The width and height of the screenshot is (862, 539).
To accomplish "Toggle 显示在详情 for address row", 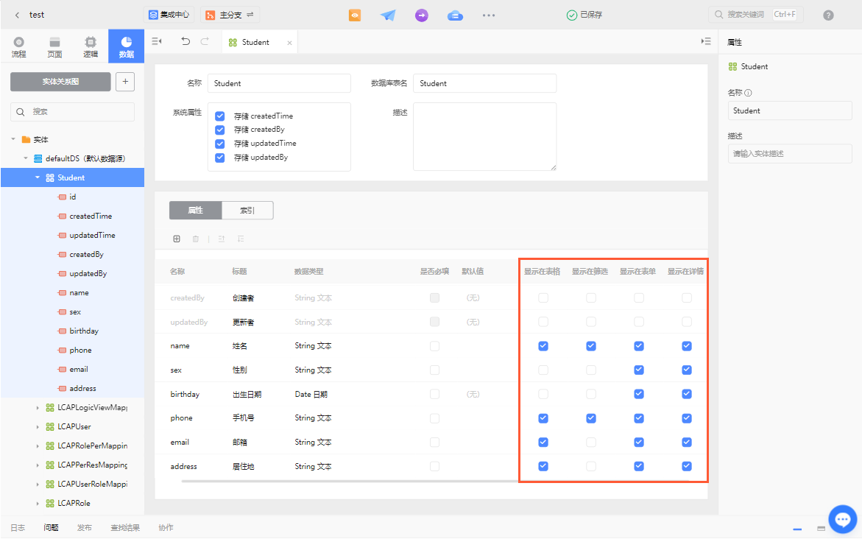I will pyautogui.click(x=687, y=466).
